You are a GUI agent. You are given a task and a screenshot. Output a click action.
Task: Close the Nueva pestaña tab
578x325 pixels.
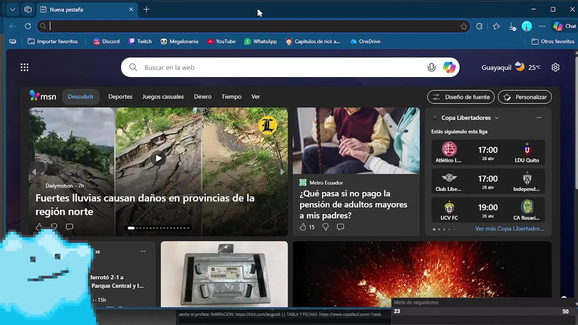tap(131, 9)
